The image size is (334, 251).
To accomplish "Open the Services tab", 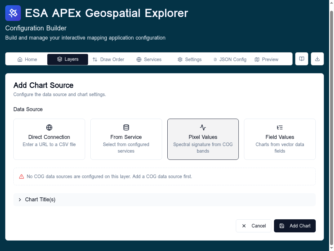I will pos(149,59).
